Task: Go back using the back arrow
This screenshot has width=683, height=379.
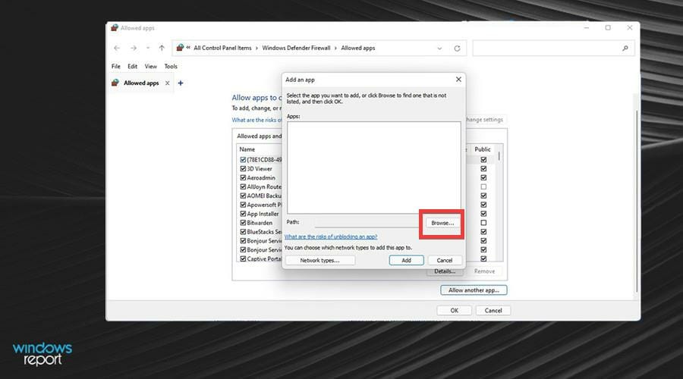Action: coord(117,48)
